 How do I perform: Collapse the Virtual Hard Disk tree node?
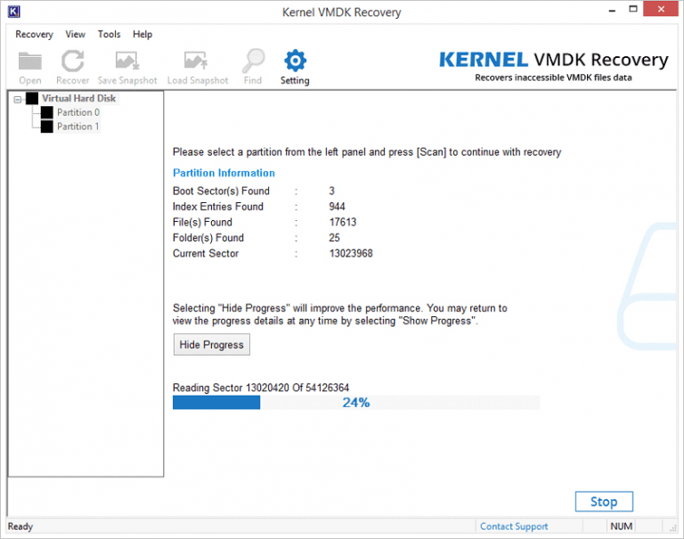pyautogui.click(x=19, y=99)
